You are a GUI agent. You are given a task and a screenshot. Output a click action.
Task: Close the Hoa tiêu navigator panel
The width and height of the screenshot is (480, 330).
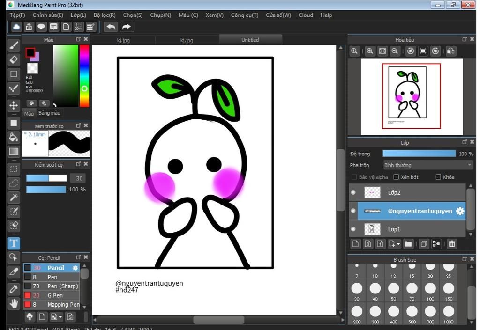(472, 39)
